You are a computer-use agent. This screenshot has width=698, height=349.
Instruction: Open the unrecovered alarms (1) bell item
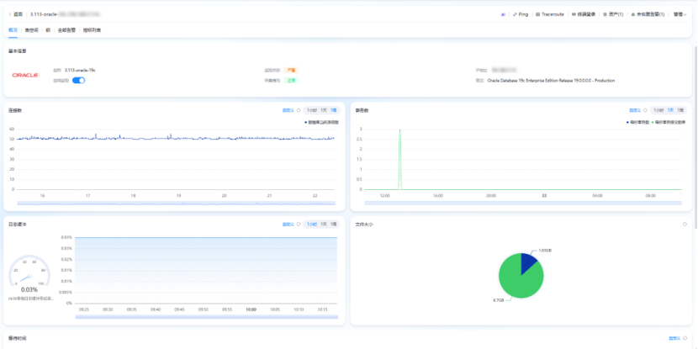(x=648, y=14)
